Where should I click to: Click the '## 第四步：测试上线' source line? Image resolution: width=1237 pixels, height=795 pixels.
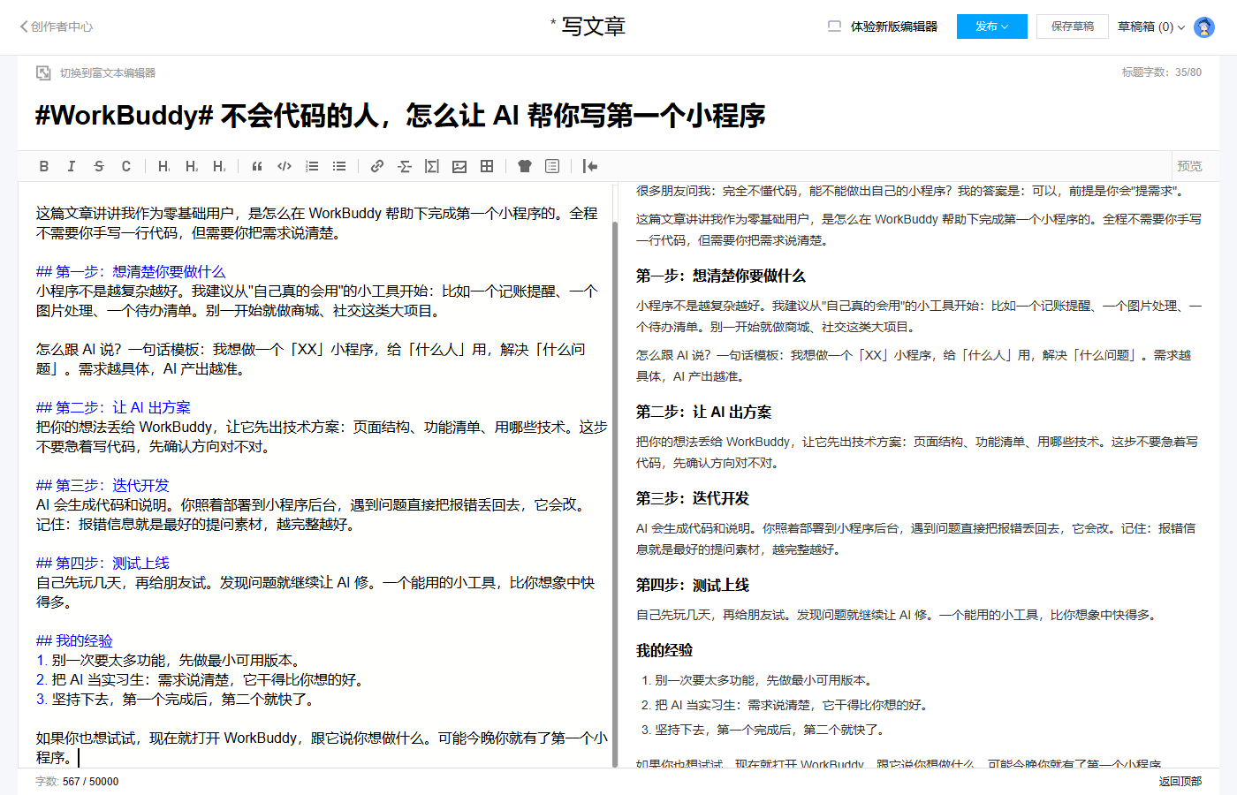pyautogui.click(x=102, y=564)
